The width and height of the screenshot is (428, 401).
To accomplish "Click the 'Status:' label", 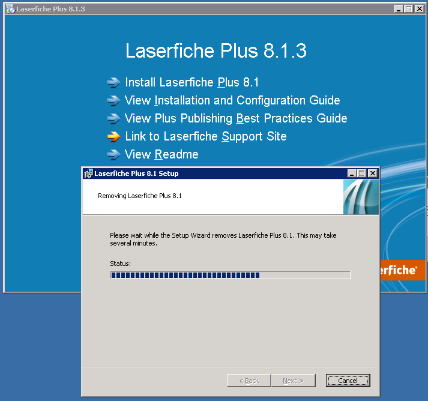I will click(x=121, y=264).
